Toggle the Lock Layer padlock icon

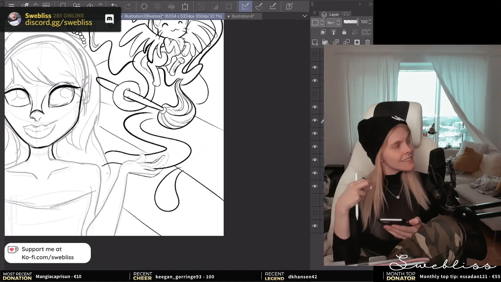coord(344,32)
